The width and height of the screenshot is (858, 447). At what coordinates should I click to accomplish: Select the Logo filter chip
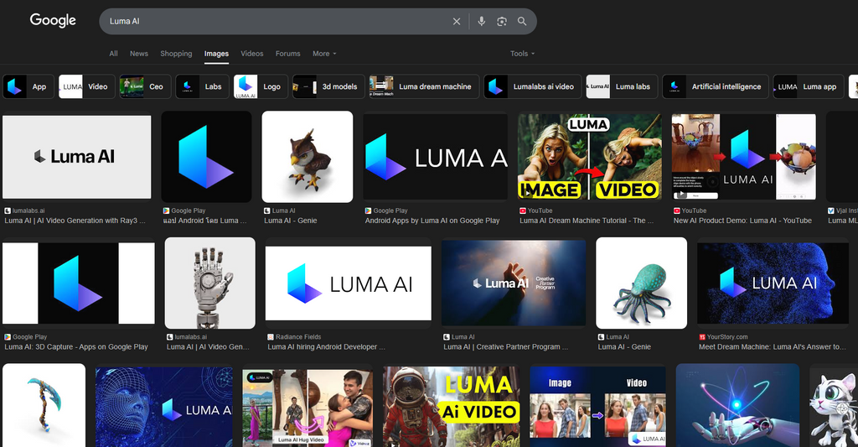point(261,86)
